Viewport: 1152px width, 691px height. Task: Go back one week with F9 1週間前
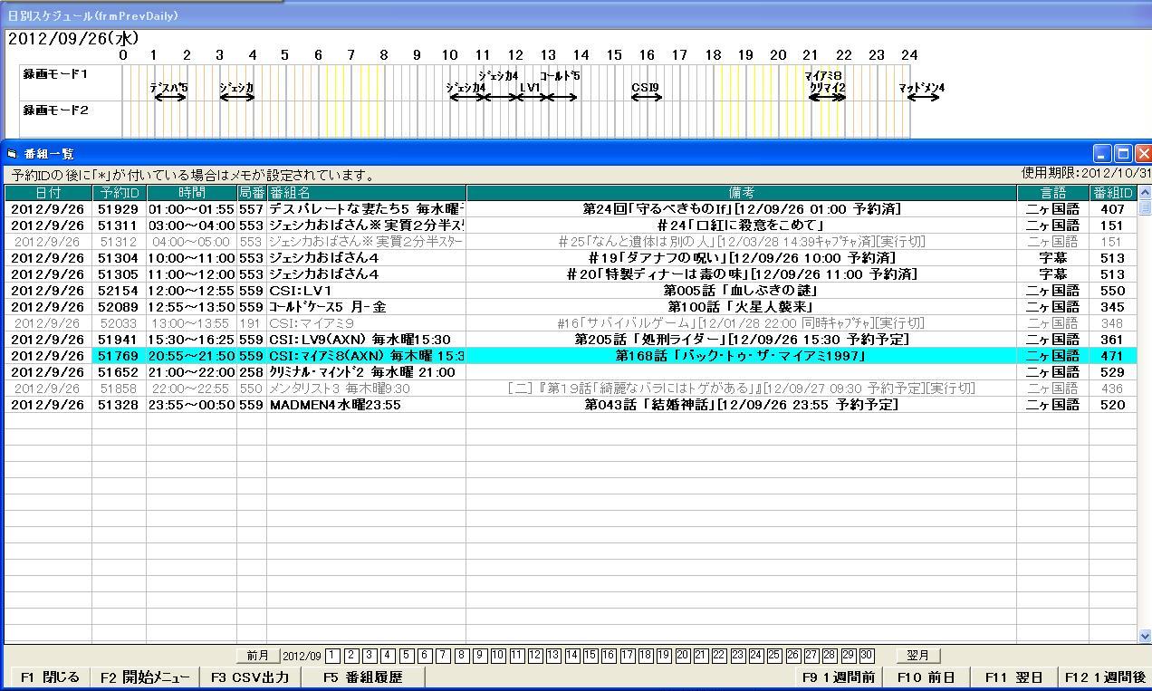click(838, 677)
